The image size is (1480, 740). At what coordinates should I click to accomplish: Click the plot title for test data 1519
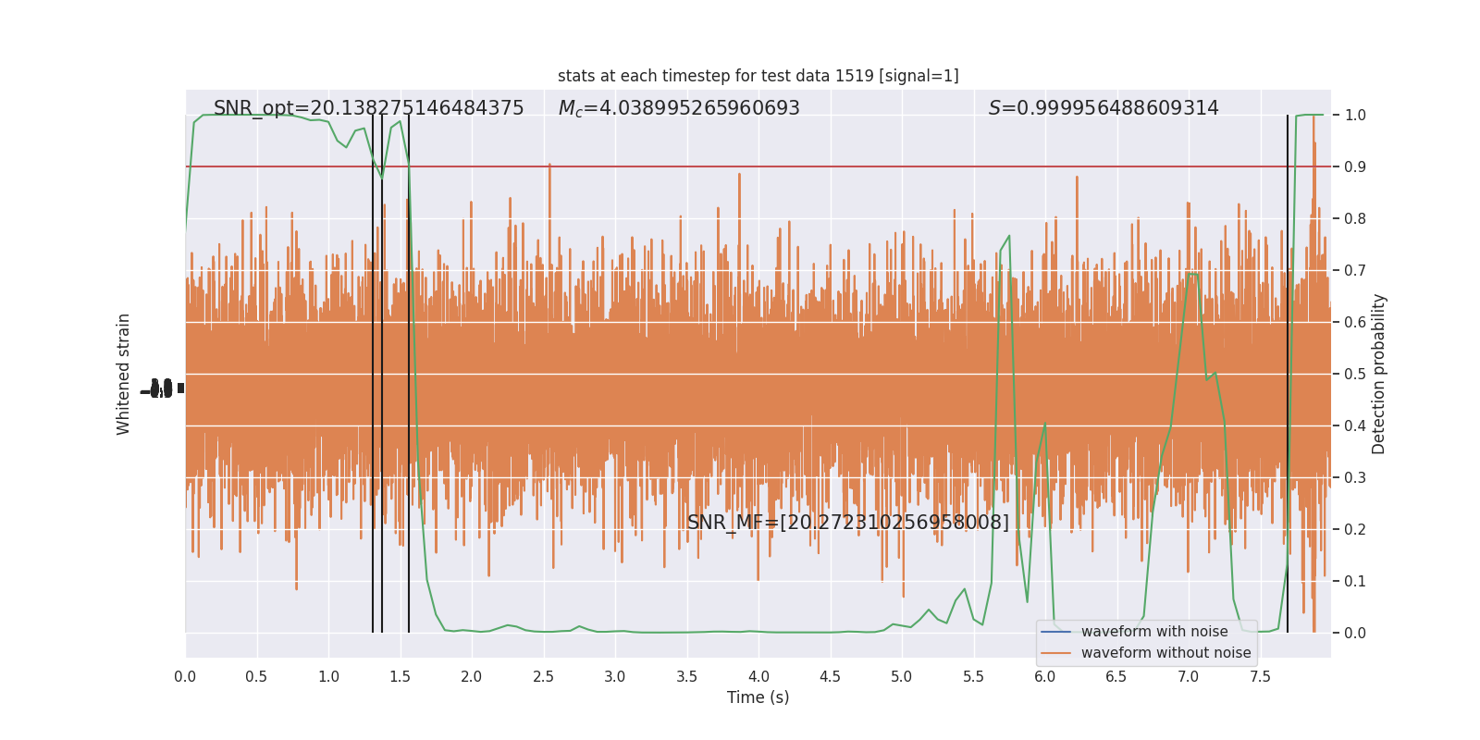pos(758,76)
